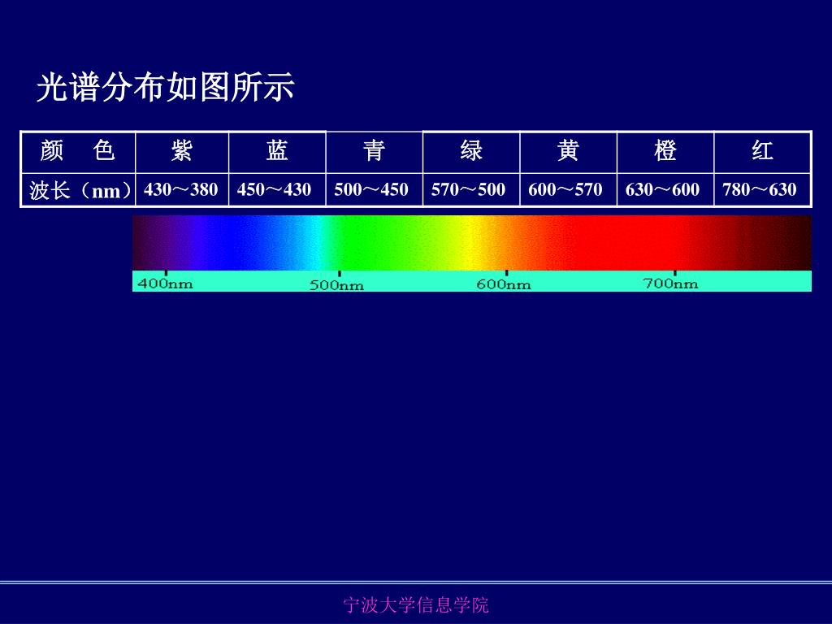Click the 绿 color cell

[471, 152]
